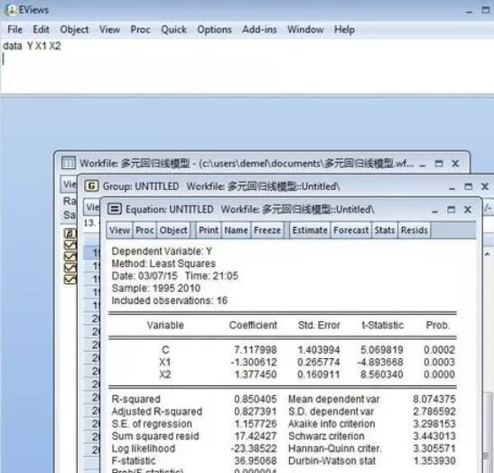Click the scroll-up arrow of Group window
Image resolution: width=494 pixels, height=473 pixels.
(488, 254)
